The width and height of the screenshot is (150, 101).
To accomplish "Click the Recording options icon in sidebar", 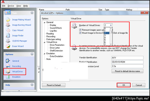I will pos(8,66).
